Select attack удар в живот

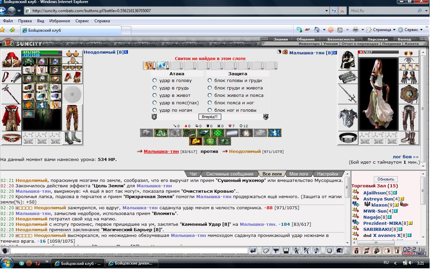tap(155, 95)
